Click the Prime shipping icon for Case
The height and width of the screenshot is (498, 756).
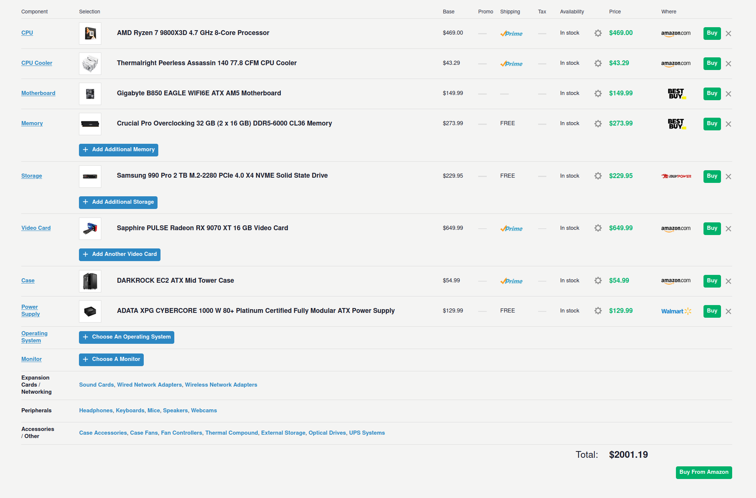511,281
